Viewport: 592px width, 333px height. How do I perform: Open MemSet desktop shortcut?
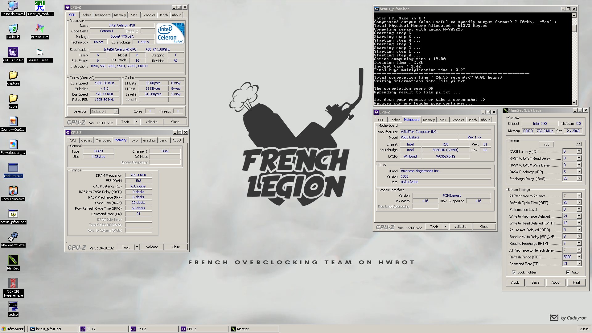click(x=13, y=263)
